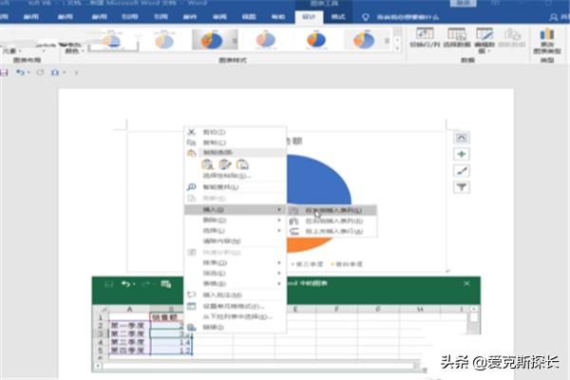Expand Select (选择) submenu arrow
Screen dimensions: 570x380
point(279,231)
